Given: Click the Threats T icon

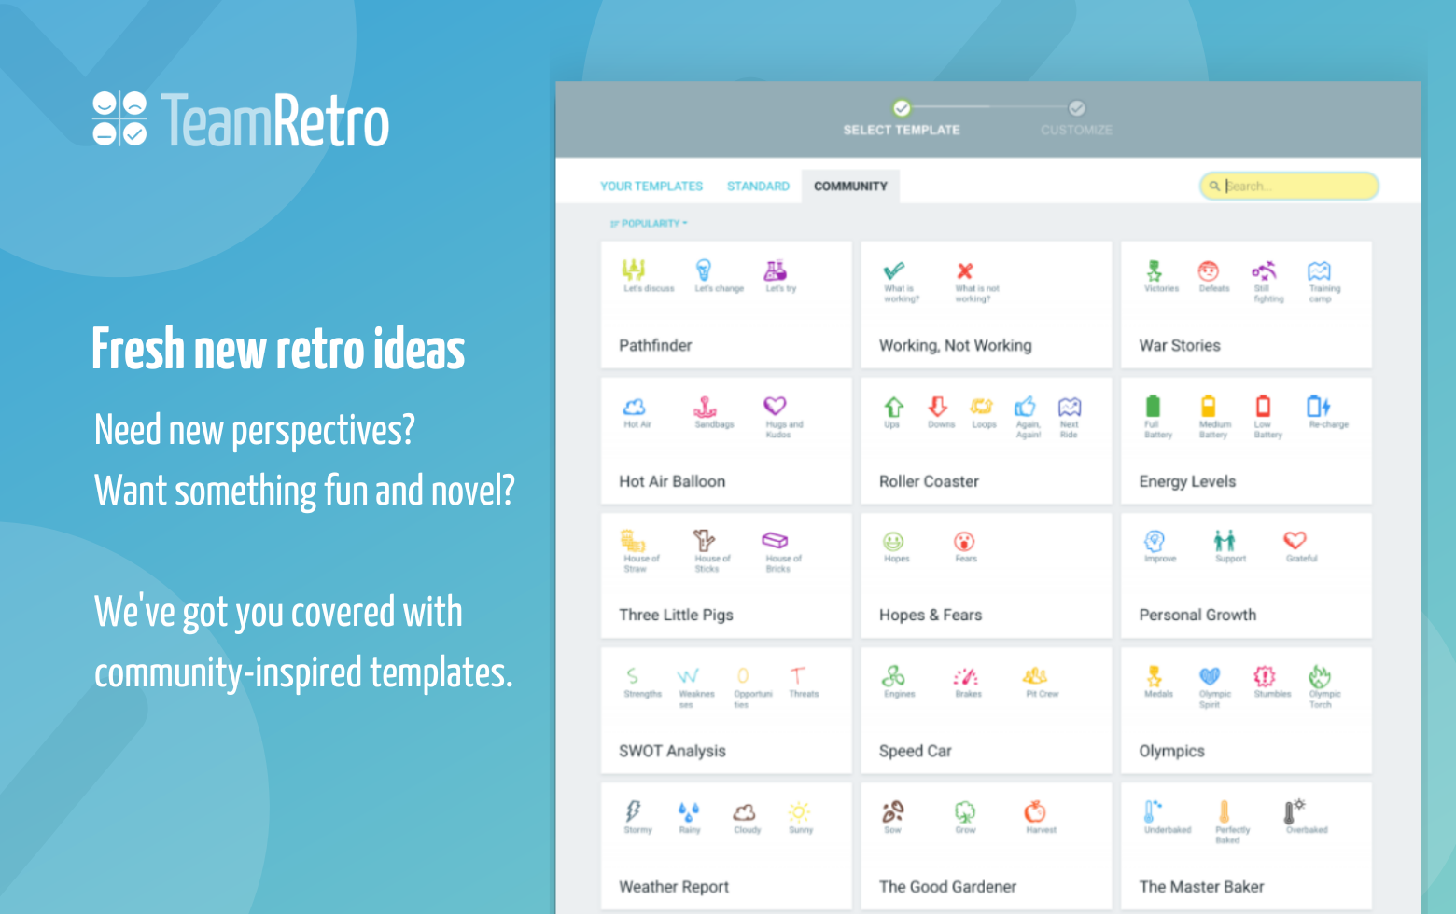Looking at the screenshot, I should point(798,675).
